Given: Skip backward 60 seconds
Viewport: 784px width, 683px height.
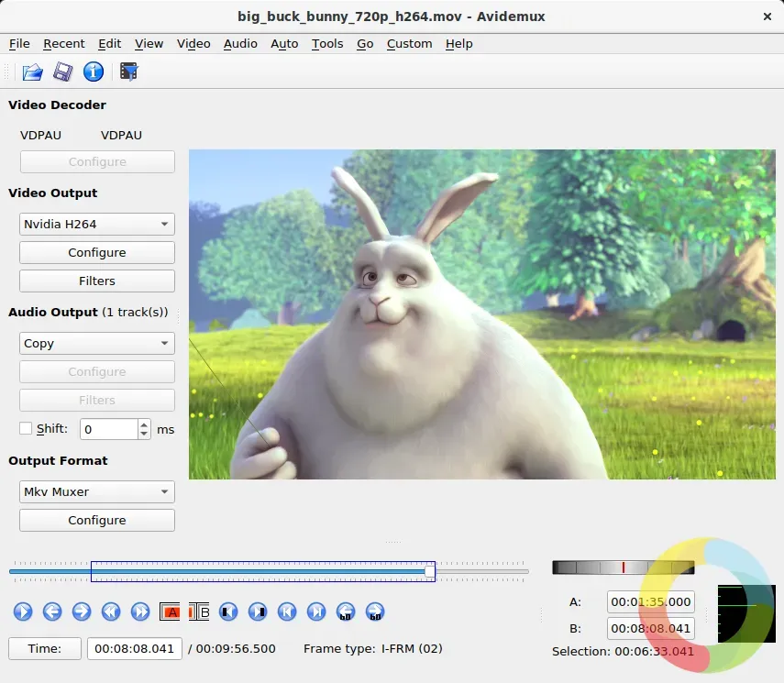Looking at the screenshot, I should pos(346,611).
